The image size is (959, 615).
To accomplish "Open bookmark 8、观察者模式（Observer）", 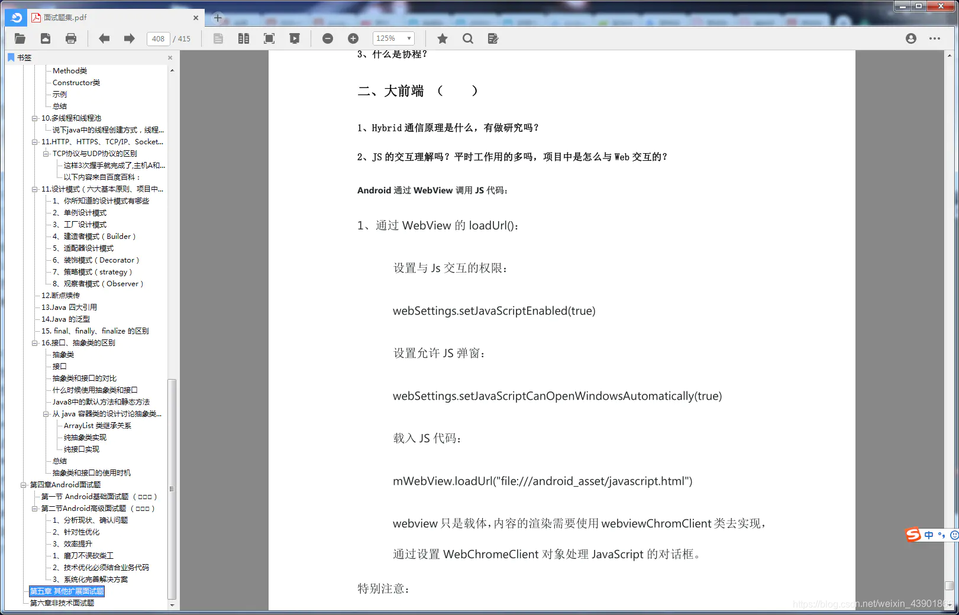I will 98,284.
